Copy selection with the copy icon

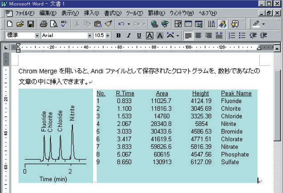87,24
